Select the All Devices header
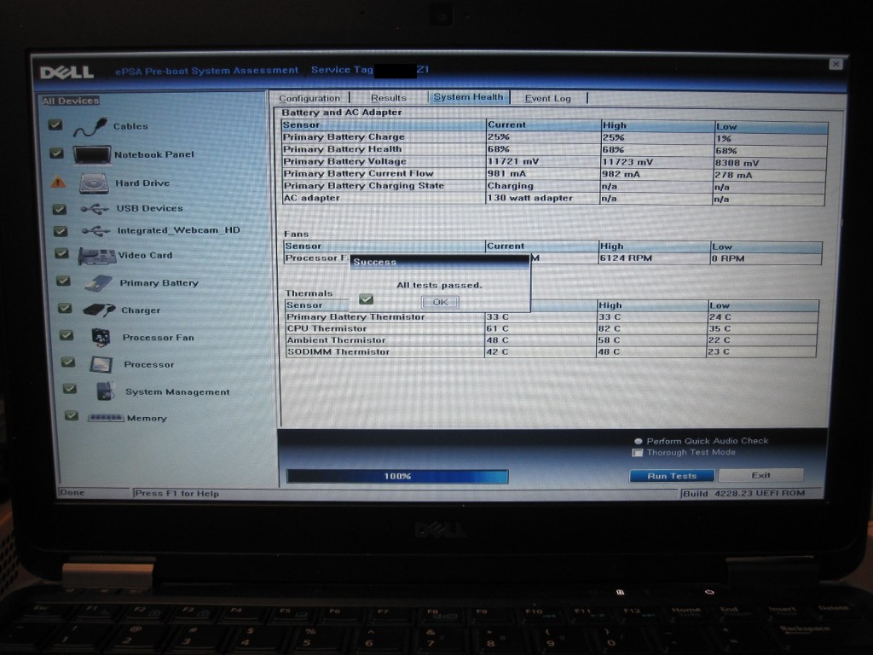Viewport: 873px width, 655px height. 71,101
